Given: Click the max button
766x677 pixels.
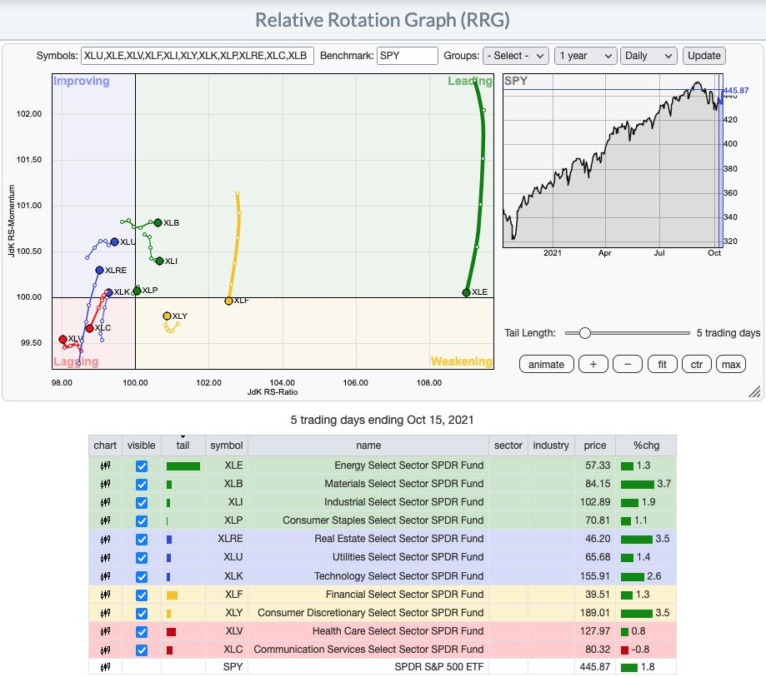Looking at the screenshot, I should 731,364.
